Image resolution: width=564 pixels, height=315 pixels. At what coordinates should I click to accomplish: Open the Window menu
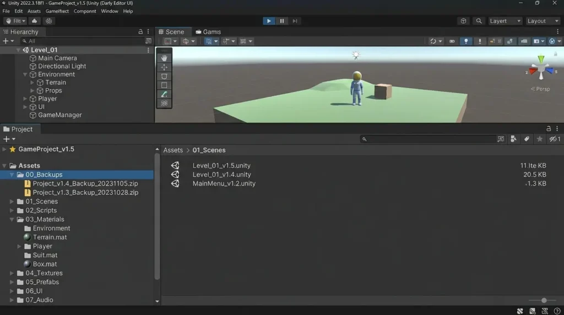point(110,11)
